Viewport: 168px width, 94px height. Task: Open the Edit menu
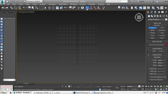[x=8, y=4]
